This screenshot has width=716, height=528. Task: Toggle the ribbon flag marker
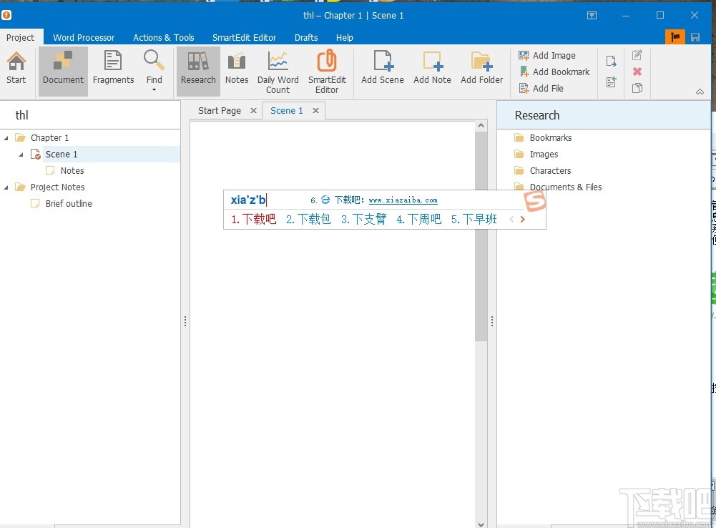(x=675, y=36)
